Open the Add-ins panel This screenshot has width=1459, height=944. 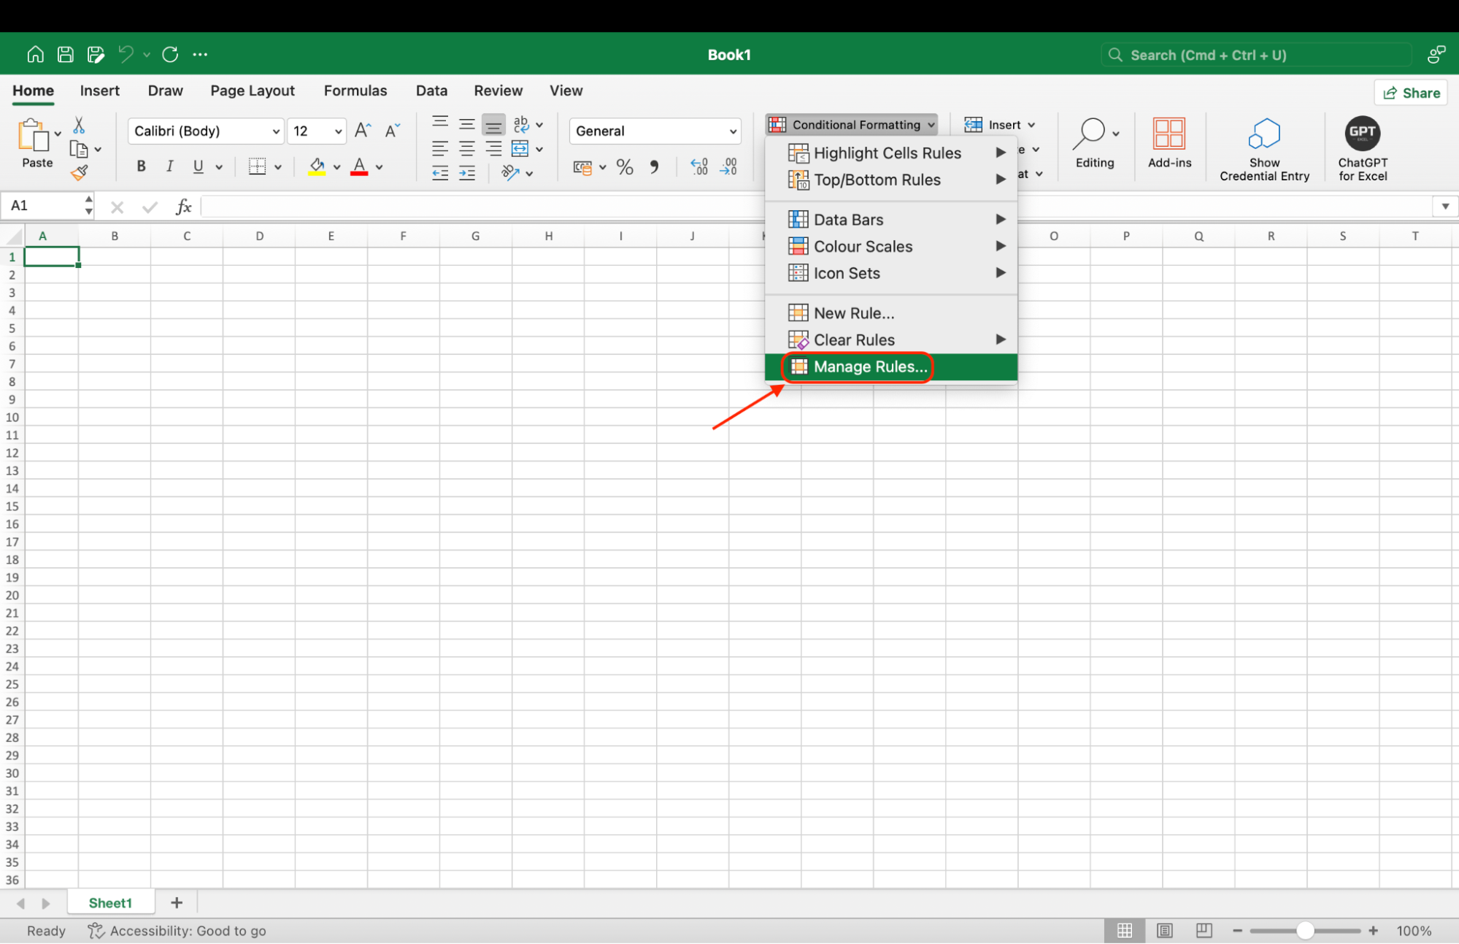coord(1169,145)
